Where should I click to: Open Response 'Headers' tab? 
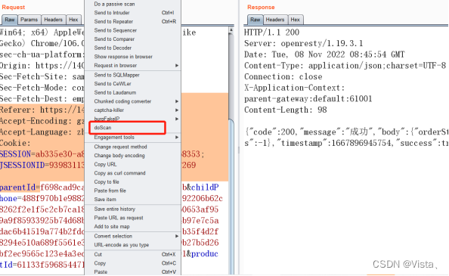pyautogui.click(x=275, y=20)
